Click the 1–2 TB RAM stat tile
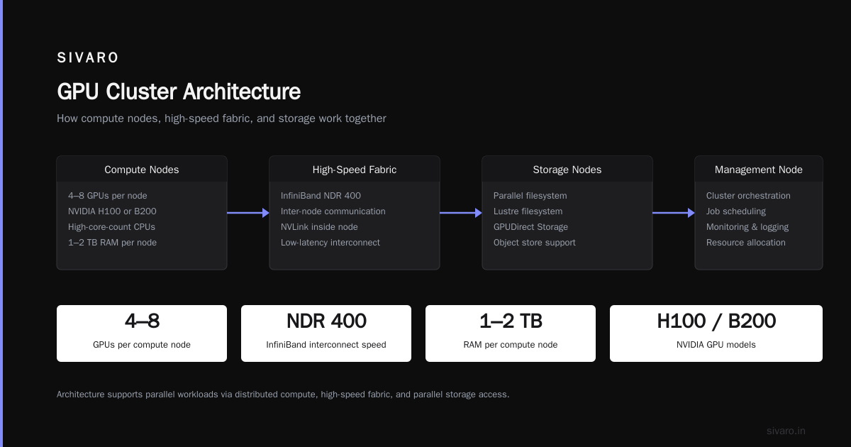 click(511, 333)
